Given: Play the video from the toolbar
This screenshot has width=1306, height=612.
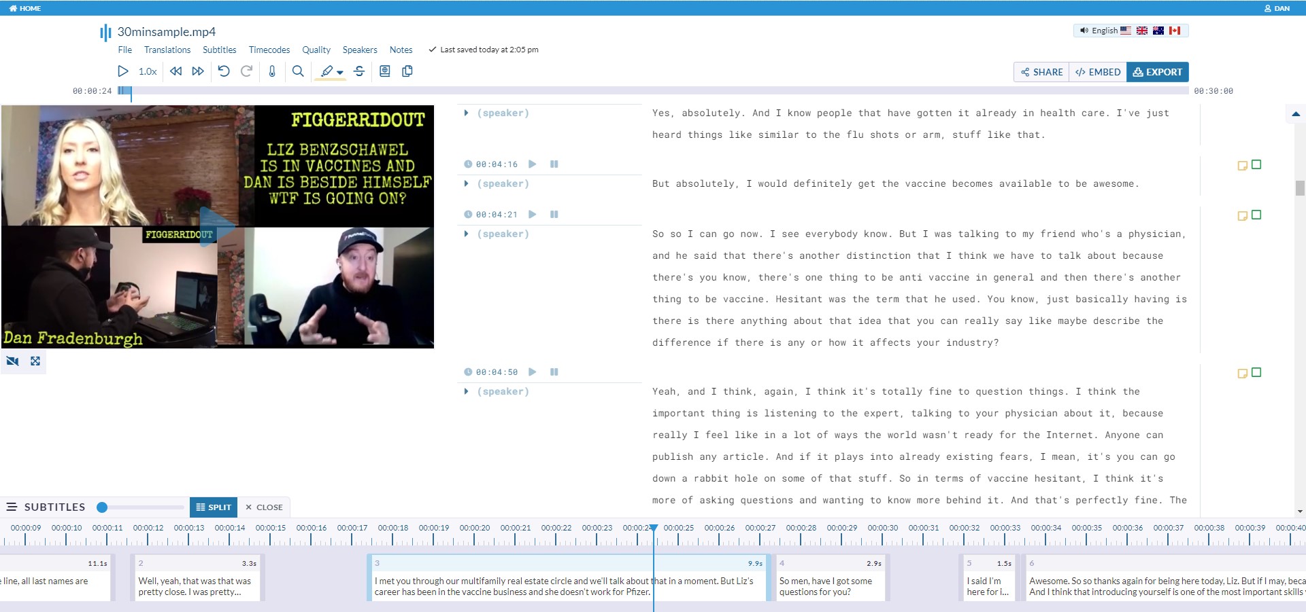Looking at the screenshot, I should click(123, 71).
